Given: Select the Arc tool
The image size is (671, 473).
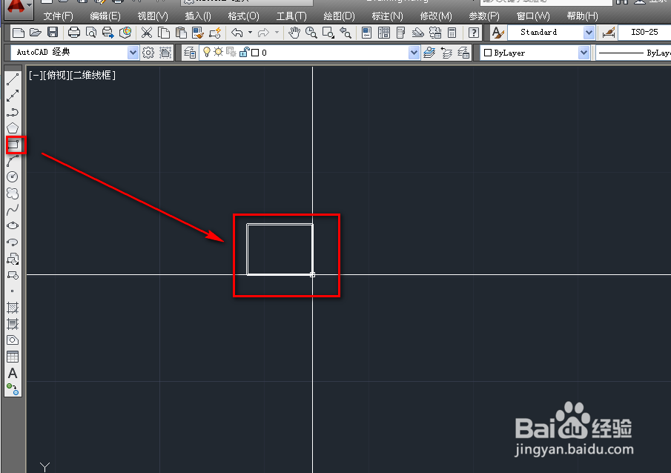Looking at the screenshot, I should (x=13, y=161).
